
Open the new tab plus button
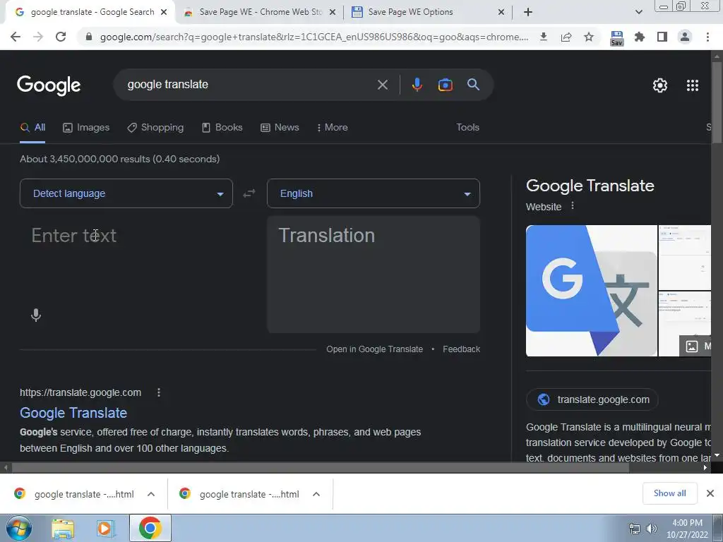click(528, 12)
